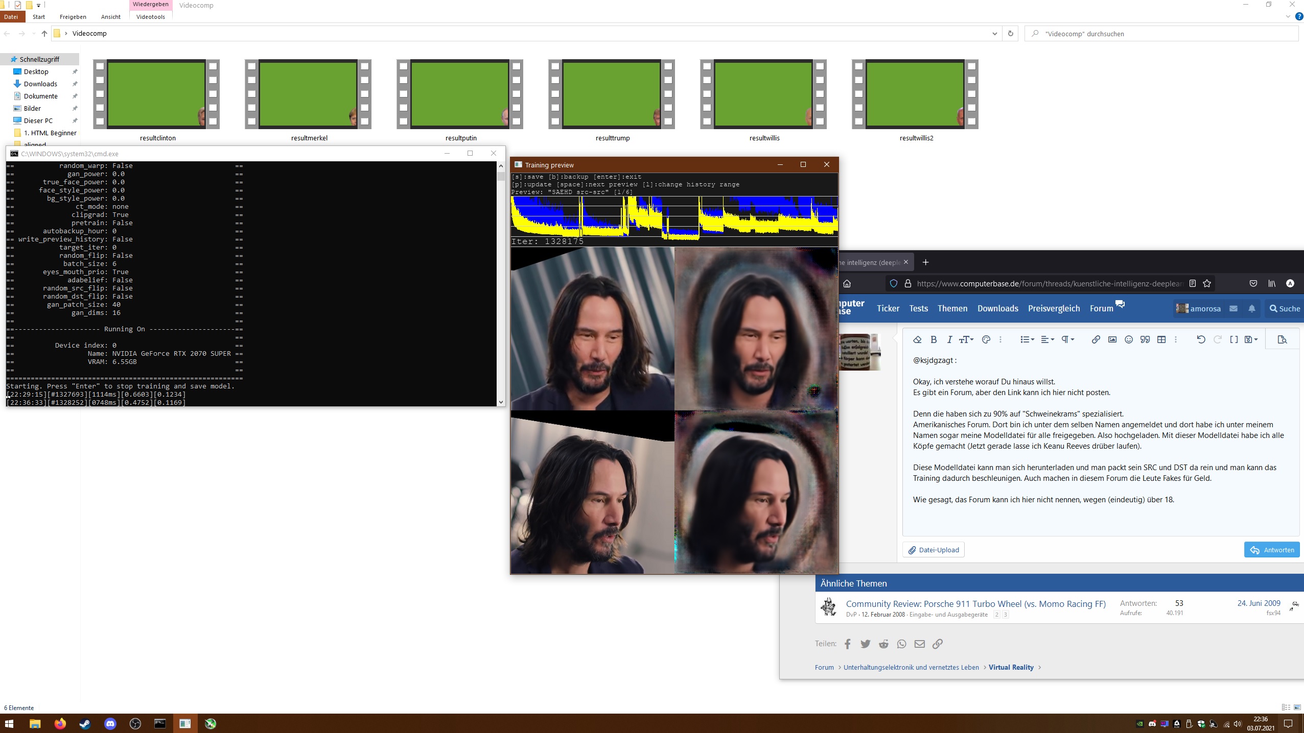
Task: Click the Antworten reply button
Action: tap(1272, 550)
